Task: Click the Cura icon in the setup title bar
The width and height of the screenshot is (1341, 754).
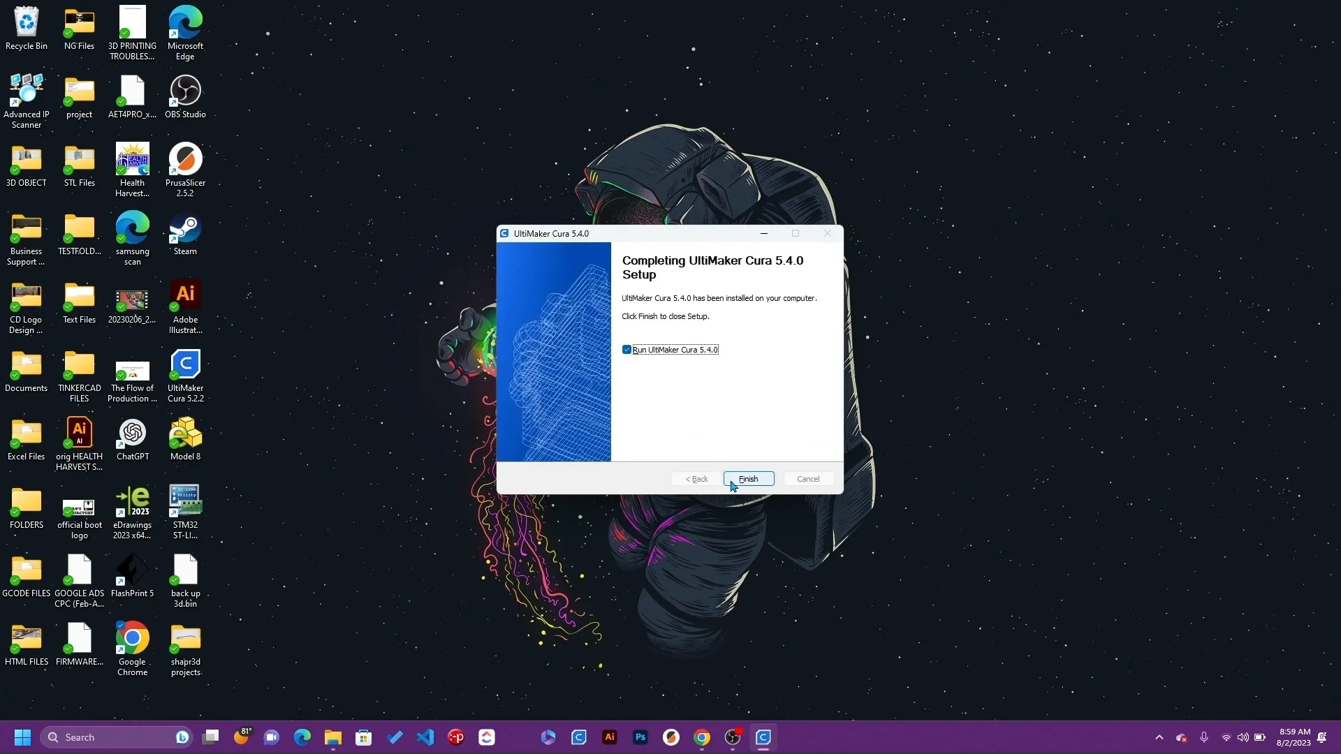Action: 504,233
